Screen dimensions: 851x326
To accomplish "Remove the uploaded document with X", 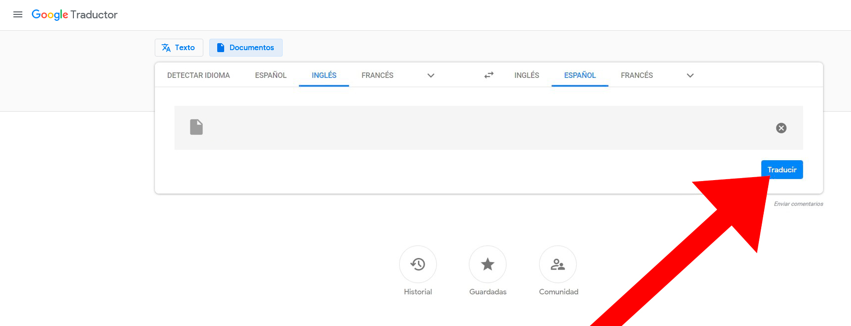I will (x=781, y=128).
